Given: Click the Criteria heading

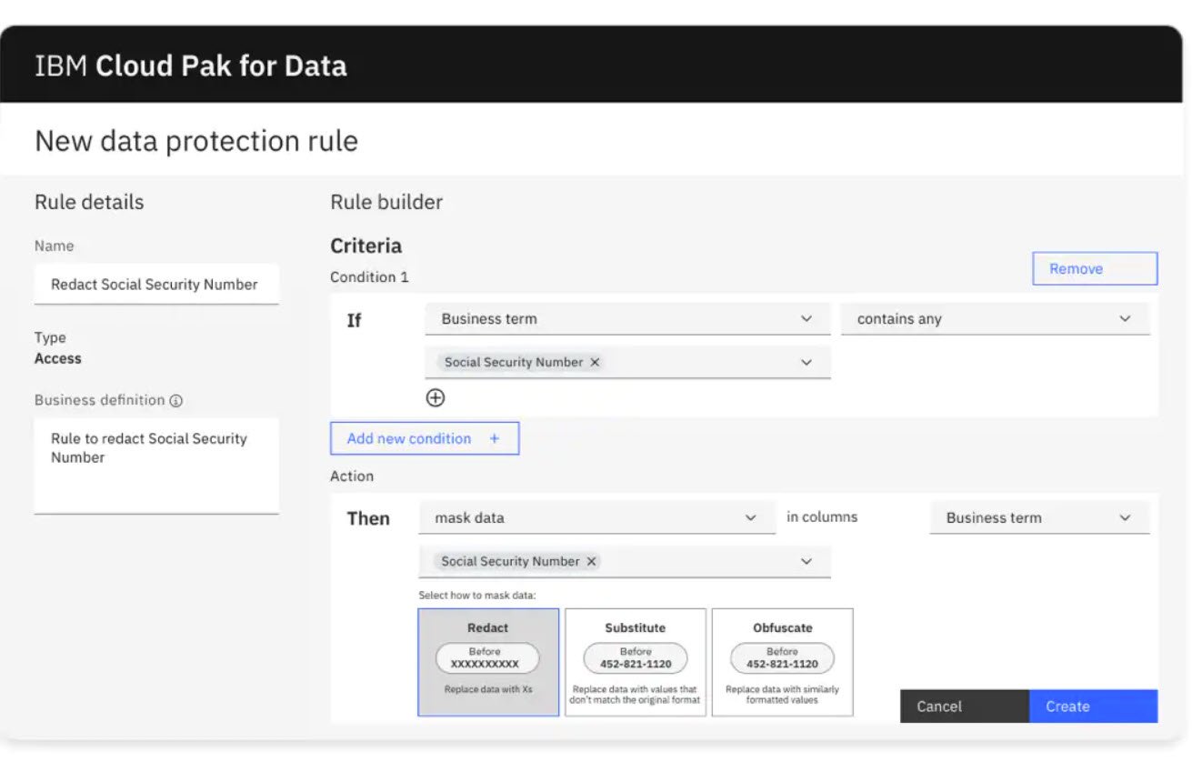Looking at the screenshot, I should [x=366, y=246].
